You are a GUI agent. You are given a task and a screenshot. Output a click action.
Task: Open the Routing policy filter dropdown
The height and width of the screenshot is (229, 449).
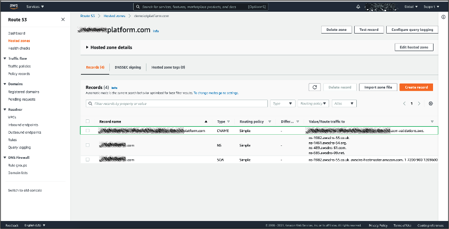(x=313, y=103)
